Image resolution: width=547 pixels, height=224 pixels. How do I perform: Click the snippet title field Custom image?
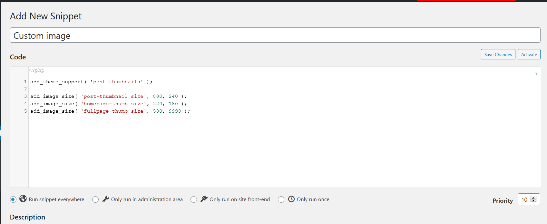275,35
